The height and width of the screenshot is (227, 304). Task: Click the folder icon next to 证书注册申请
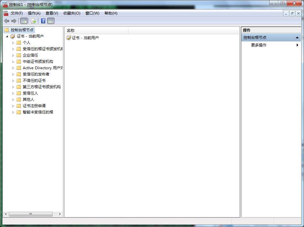point(19,106)
